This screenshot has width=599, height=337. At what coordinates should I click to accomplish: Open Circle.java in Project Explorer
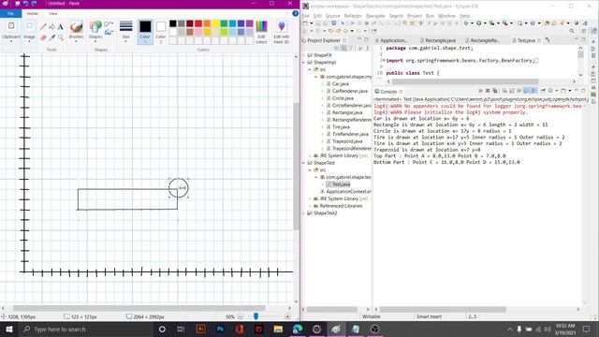click(x=343, y=98)
